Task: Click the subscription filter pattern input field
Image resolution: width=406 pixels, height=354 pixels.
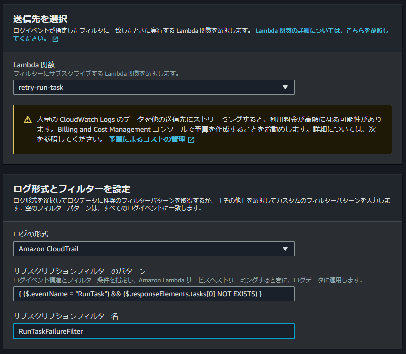Action: 154,294
